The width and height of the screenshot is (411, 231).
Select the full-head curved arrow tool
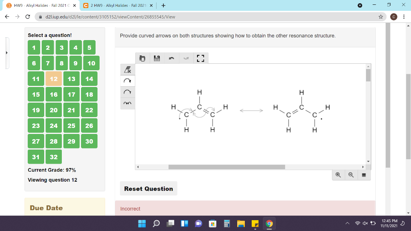pyautogui.click(x=128, y=81)
